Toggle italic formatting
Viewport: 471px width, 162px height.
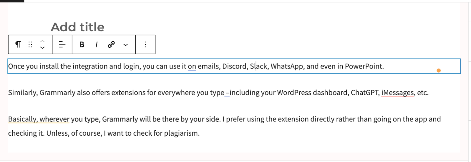coord(96,44)
